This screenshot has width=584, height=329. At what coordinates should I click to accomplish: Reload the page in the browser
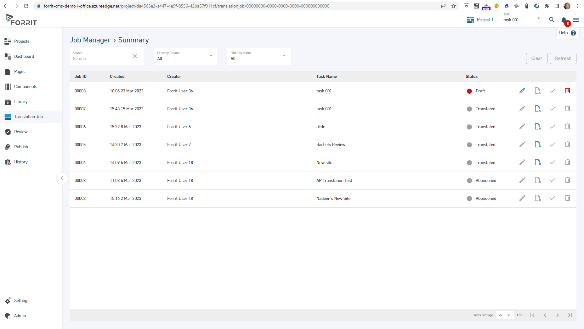click(x=26, y=6)
